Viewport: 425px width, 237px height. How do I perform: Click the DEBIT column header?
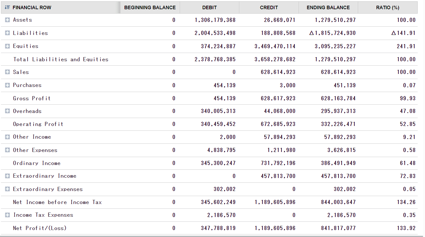(x=209, y=7)
